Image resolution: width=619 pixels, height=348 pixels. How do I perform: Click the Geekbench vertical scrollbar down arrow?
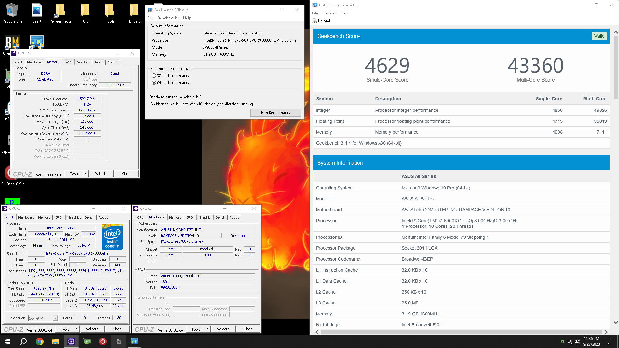click(615, 322)
